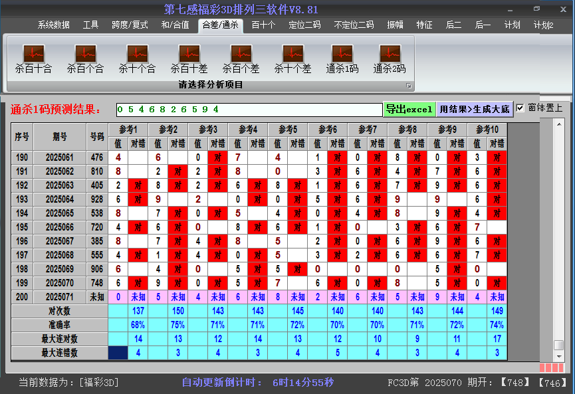Open the 系统数据 menu tab
The width and height of the screenshot is (575, 394).
tap(54, 25)
